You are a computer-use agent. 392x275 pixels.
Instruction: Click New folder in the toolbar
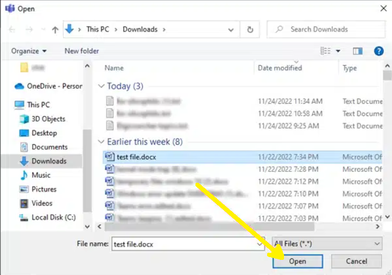point(81,51)
